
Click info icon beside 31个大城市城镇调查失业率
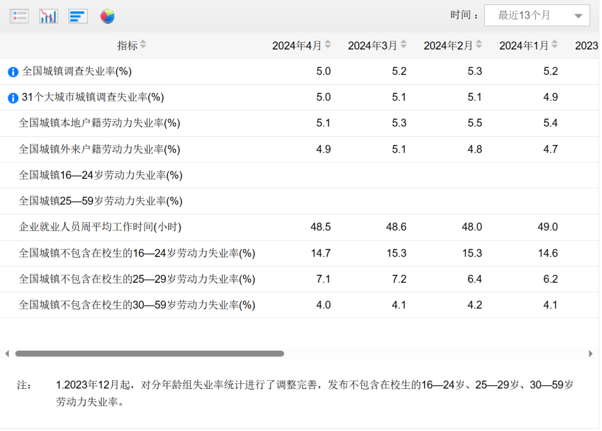click(x=13, y=98)
